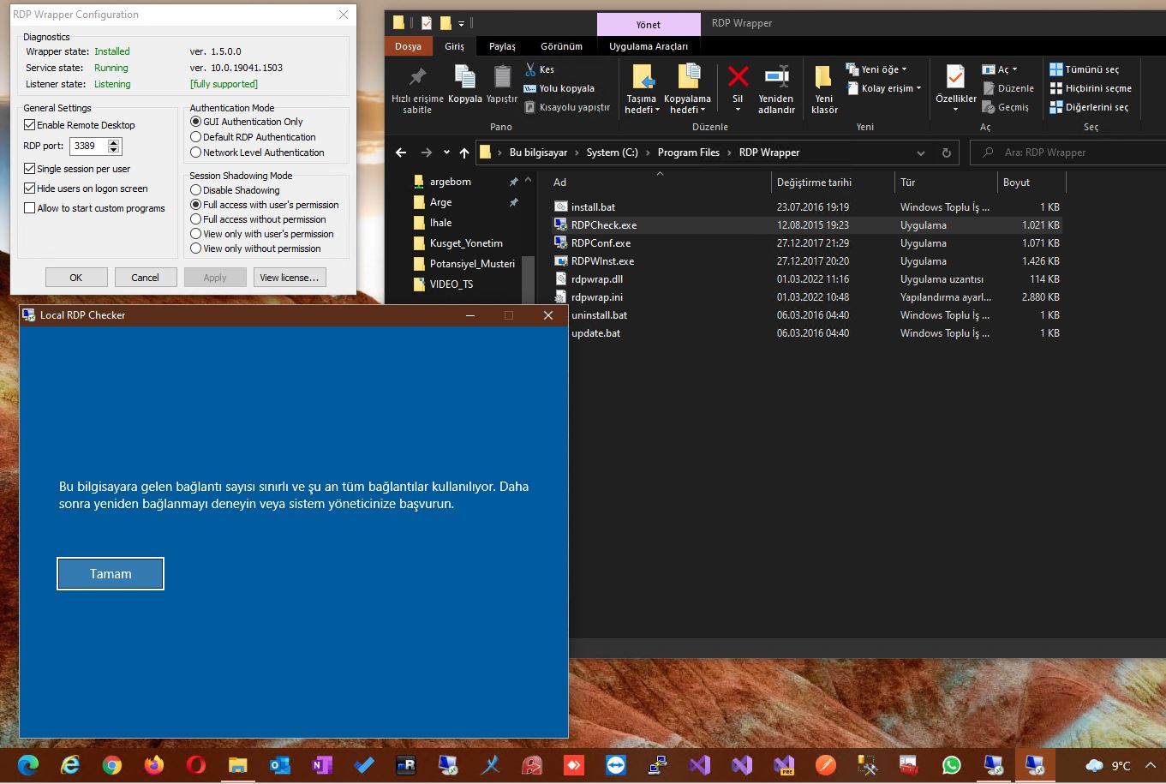Expand address bar history dropdown chevron

point(921,153)
